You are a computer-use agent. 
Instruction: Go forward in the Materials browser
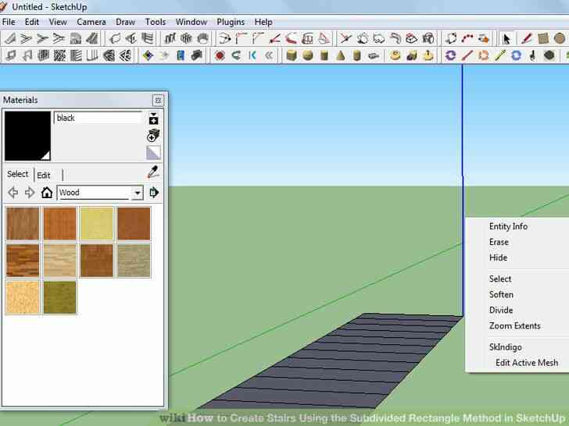point(30,193)
